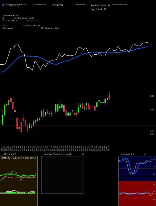Click the red RSI chart panel
This screenshot has width=156, height=206.
tap(137, 194)
